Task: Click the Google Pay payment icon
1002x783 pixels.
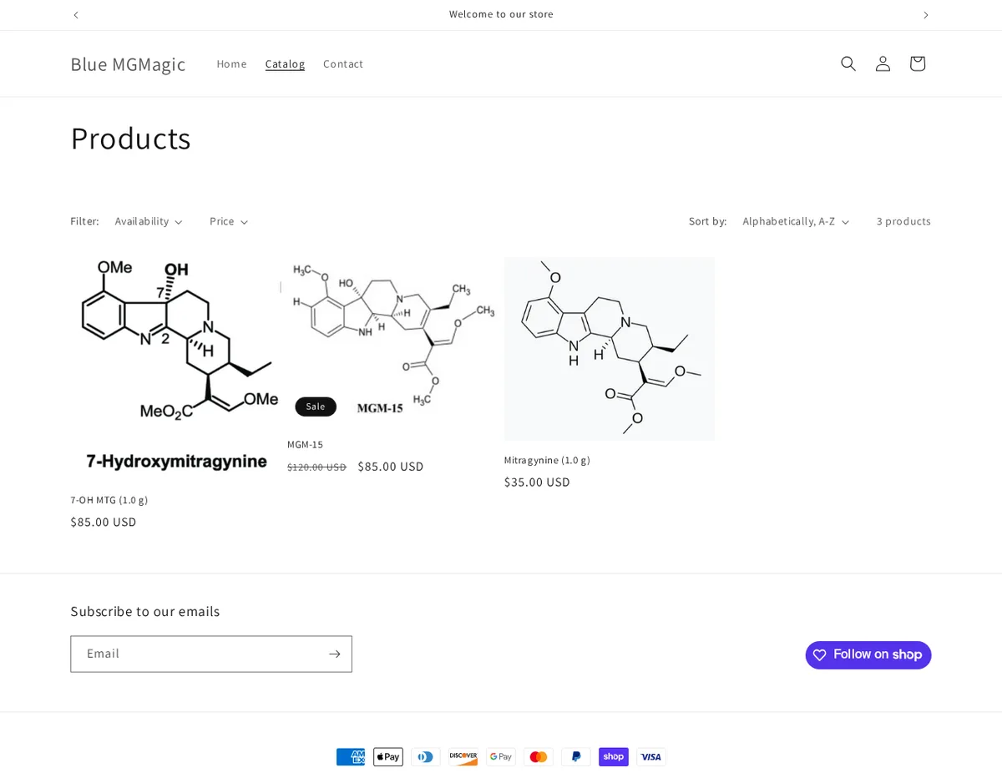Action: 501,757
